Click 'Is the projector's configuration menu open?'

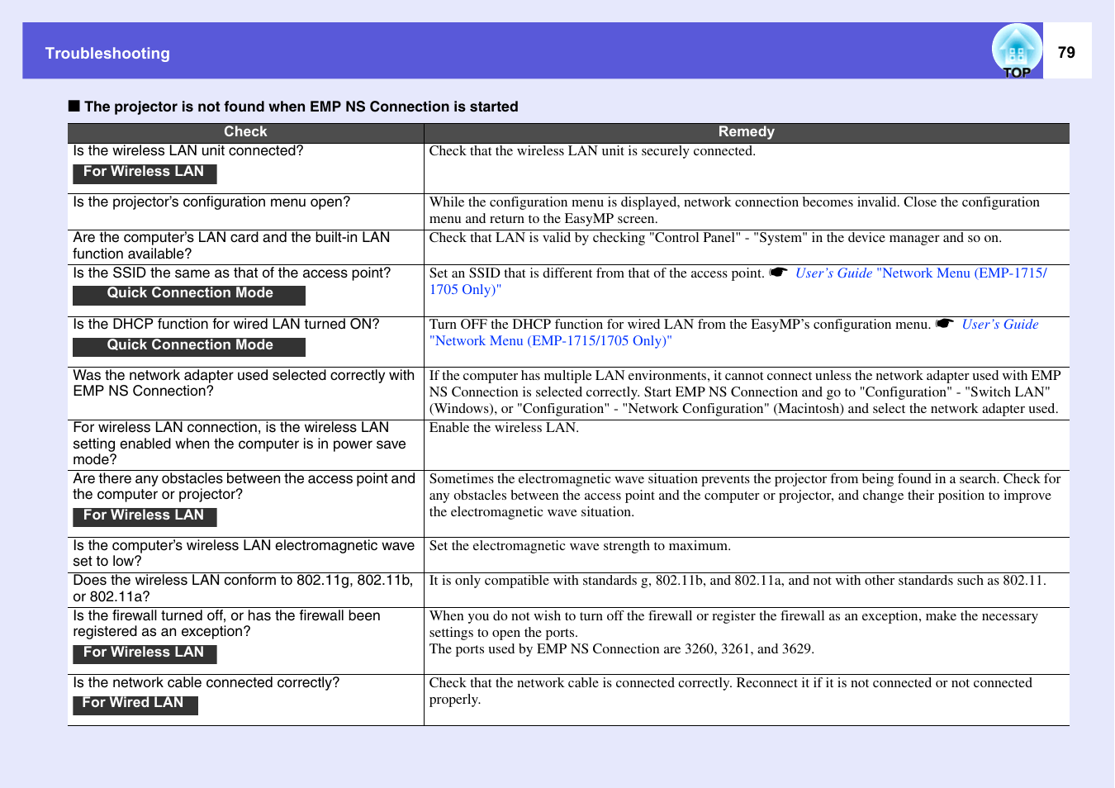(x=211, y=202)
